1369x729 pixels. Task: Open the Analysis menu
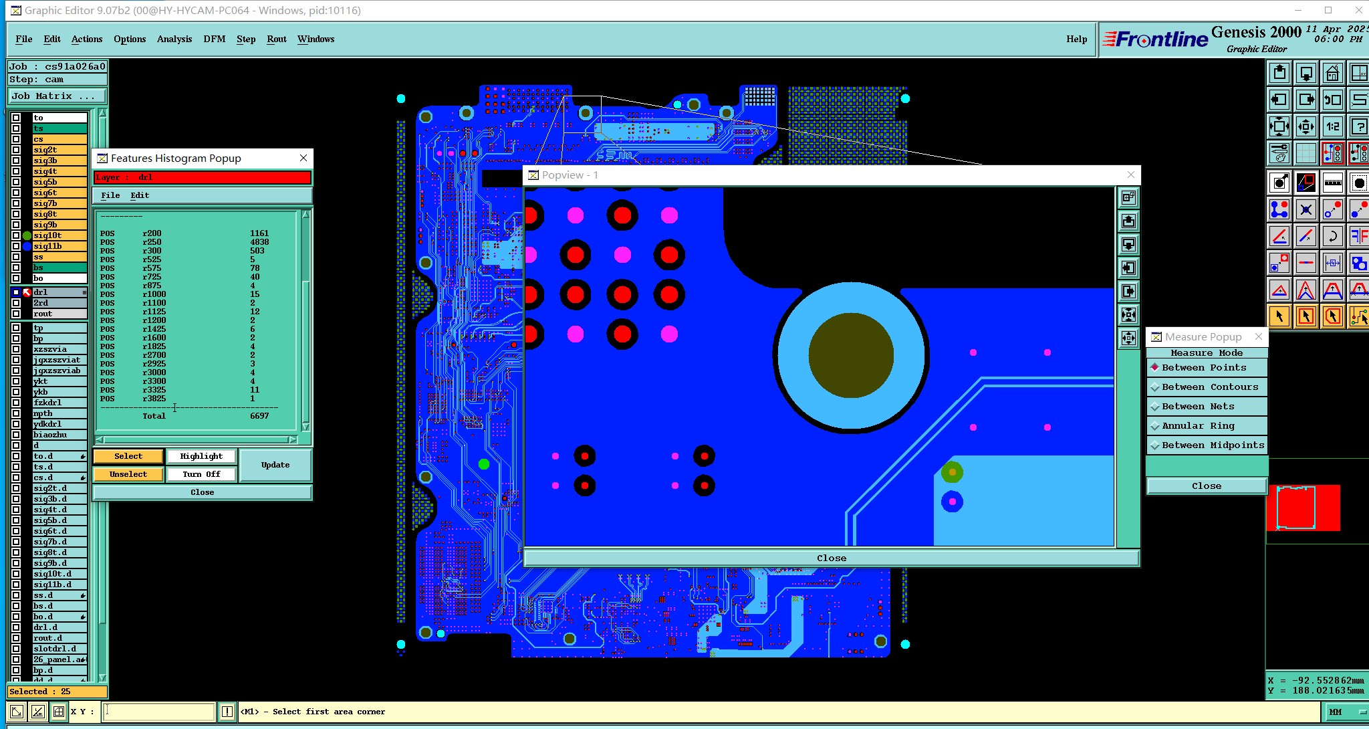[x=174, y=39]
